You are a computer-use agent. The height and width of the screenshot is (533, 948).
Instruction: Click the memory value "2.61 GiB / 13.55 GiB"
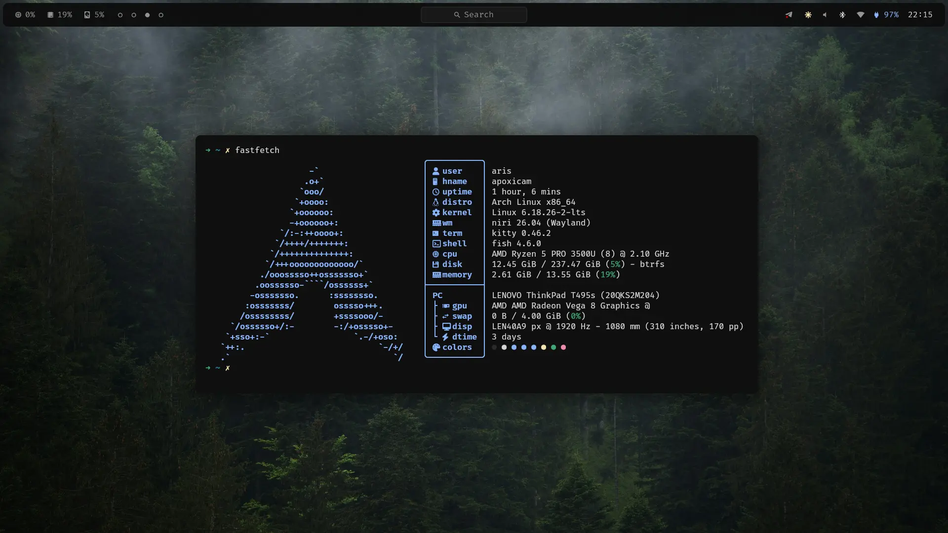[541, 275]
